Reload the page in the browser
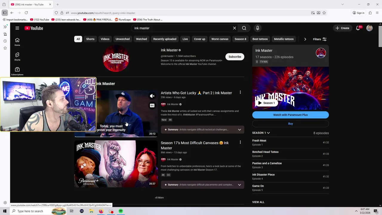The width and height of the screenshot is (382, 215). (x=26, y=13)
